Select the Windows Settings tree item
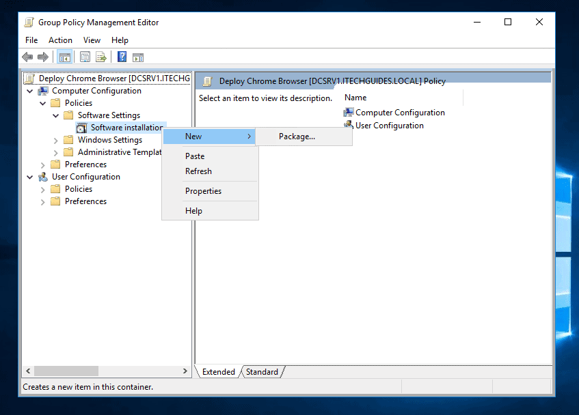Screen dimensions: 579x415 110,140
